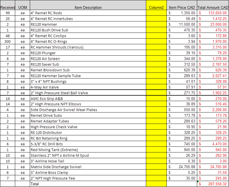This screenshot has width=229, height=187.
Task: Click the total value 207,550.32 cell
Action: coord(213,184)
